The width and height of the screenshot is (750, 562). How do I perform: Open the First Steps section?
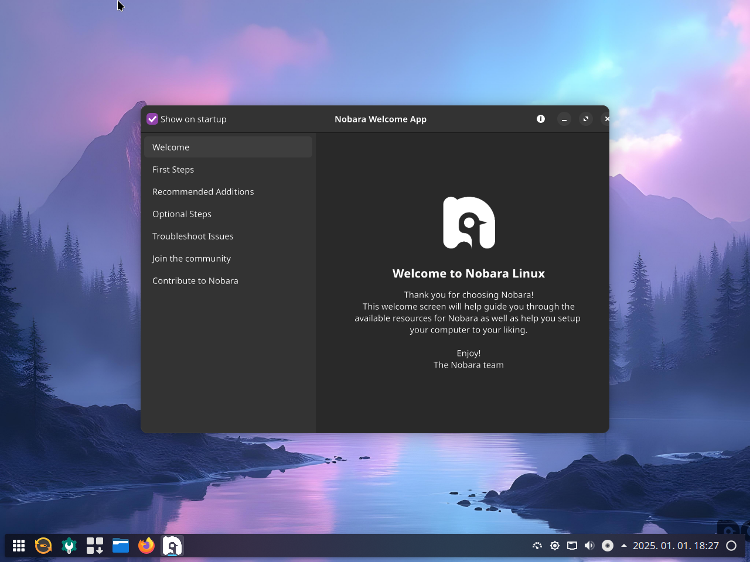tap(228, 169)
